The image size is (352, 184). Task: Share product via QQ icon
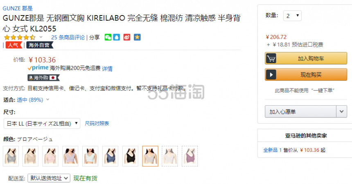tap(117, 37)
